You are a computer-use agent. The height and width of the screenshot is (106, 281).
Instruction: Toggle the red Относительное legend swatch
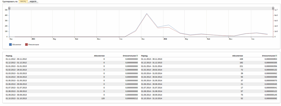[x=26, y=44]
